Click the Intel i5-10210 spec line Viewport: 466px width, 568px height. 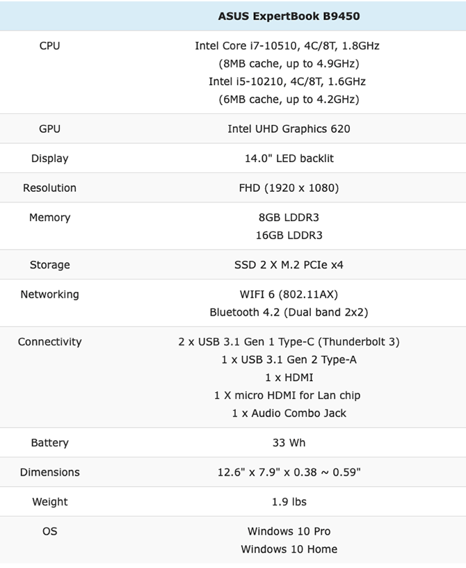pos(287,81)
